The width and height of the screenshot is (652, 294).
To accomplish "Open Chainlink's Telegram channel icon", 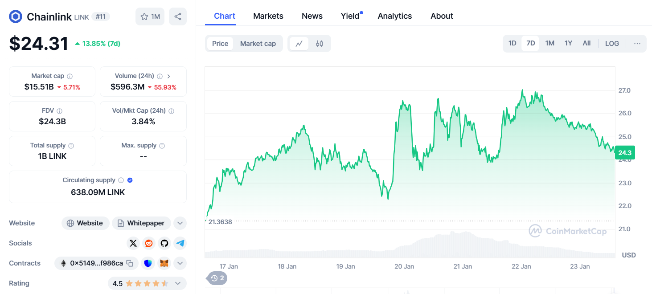I will 180,243.
